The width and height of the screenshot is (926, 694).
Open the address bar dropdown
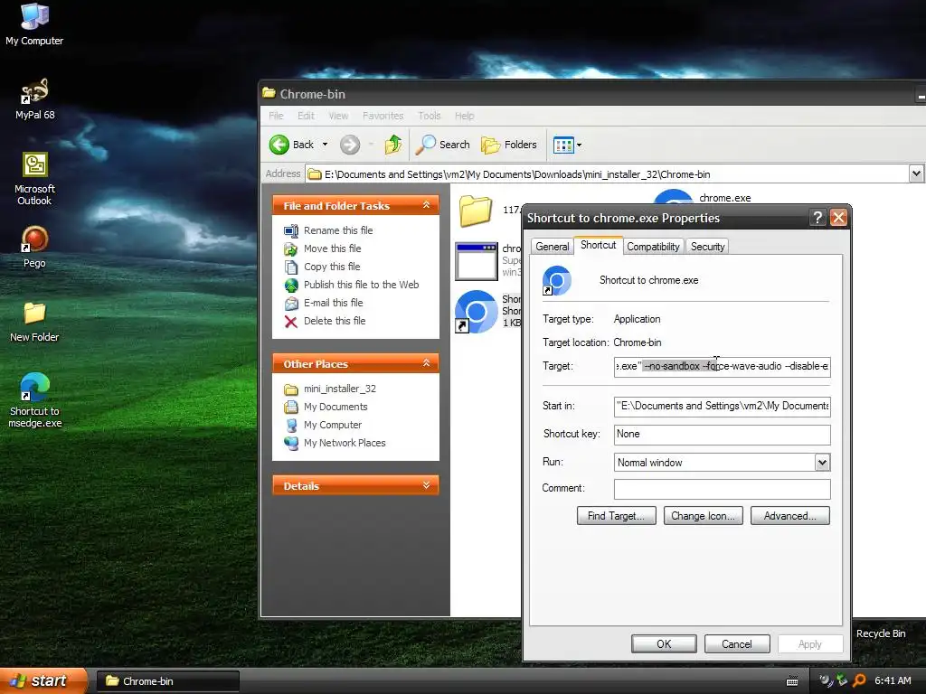pyautogui.click(x=916, y=174)
